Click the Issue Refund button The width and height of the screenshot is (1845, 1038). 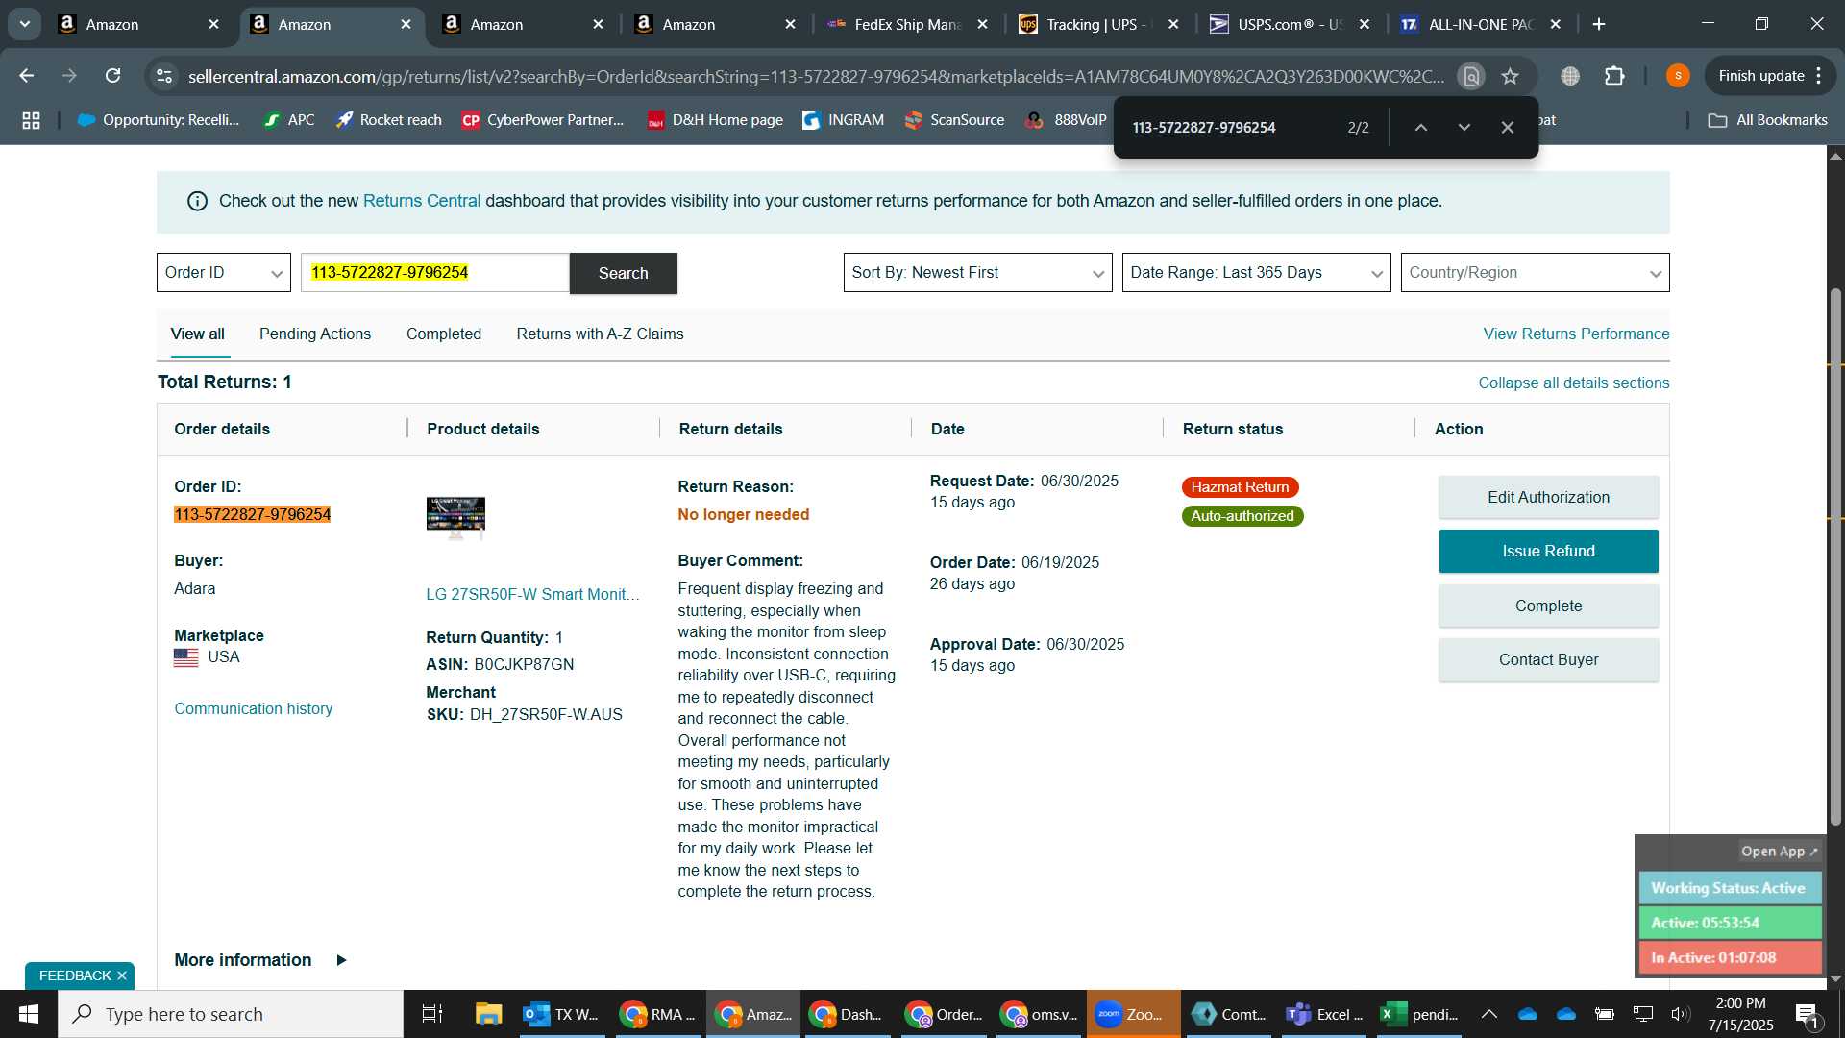coord(1548,551)
